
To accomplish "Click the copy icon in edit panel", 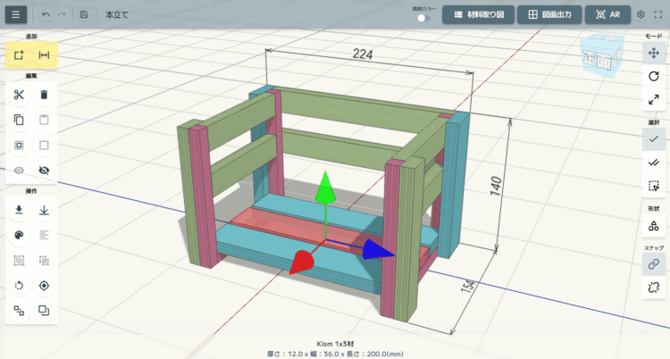I will pos(19,120).
